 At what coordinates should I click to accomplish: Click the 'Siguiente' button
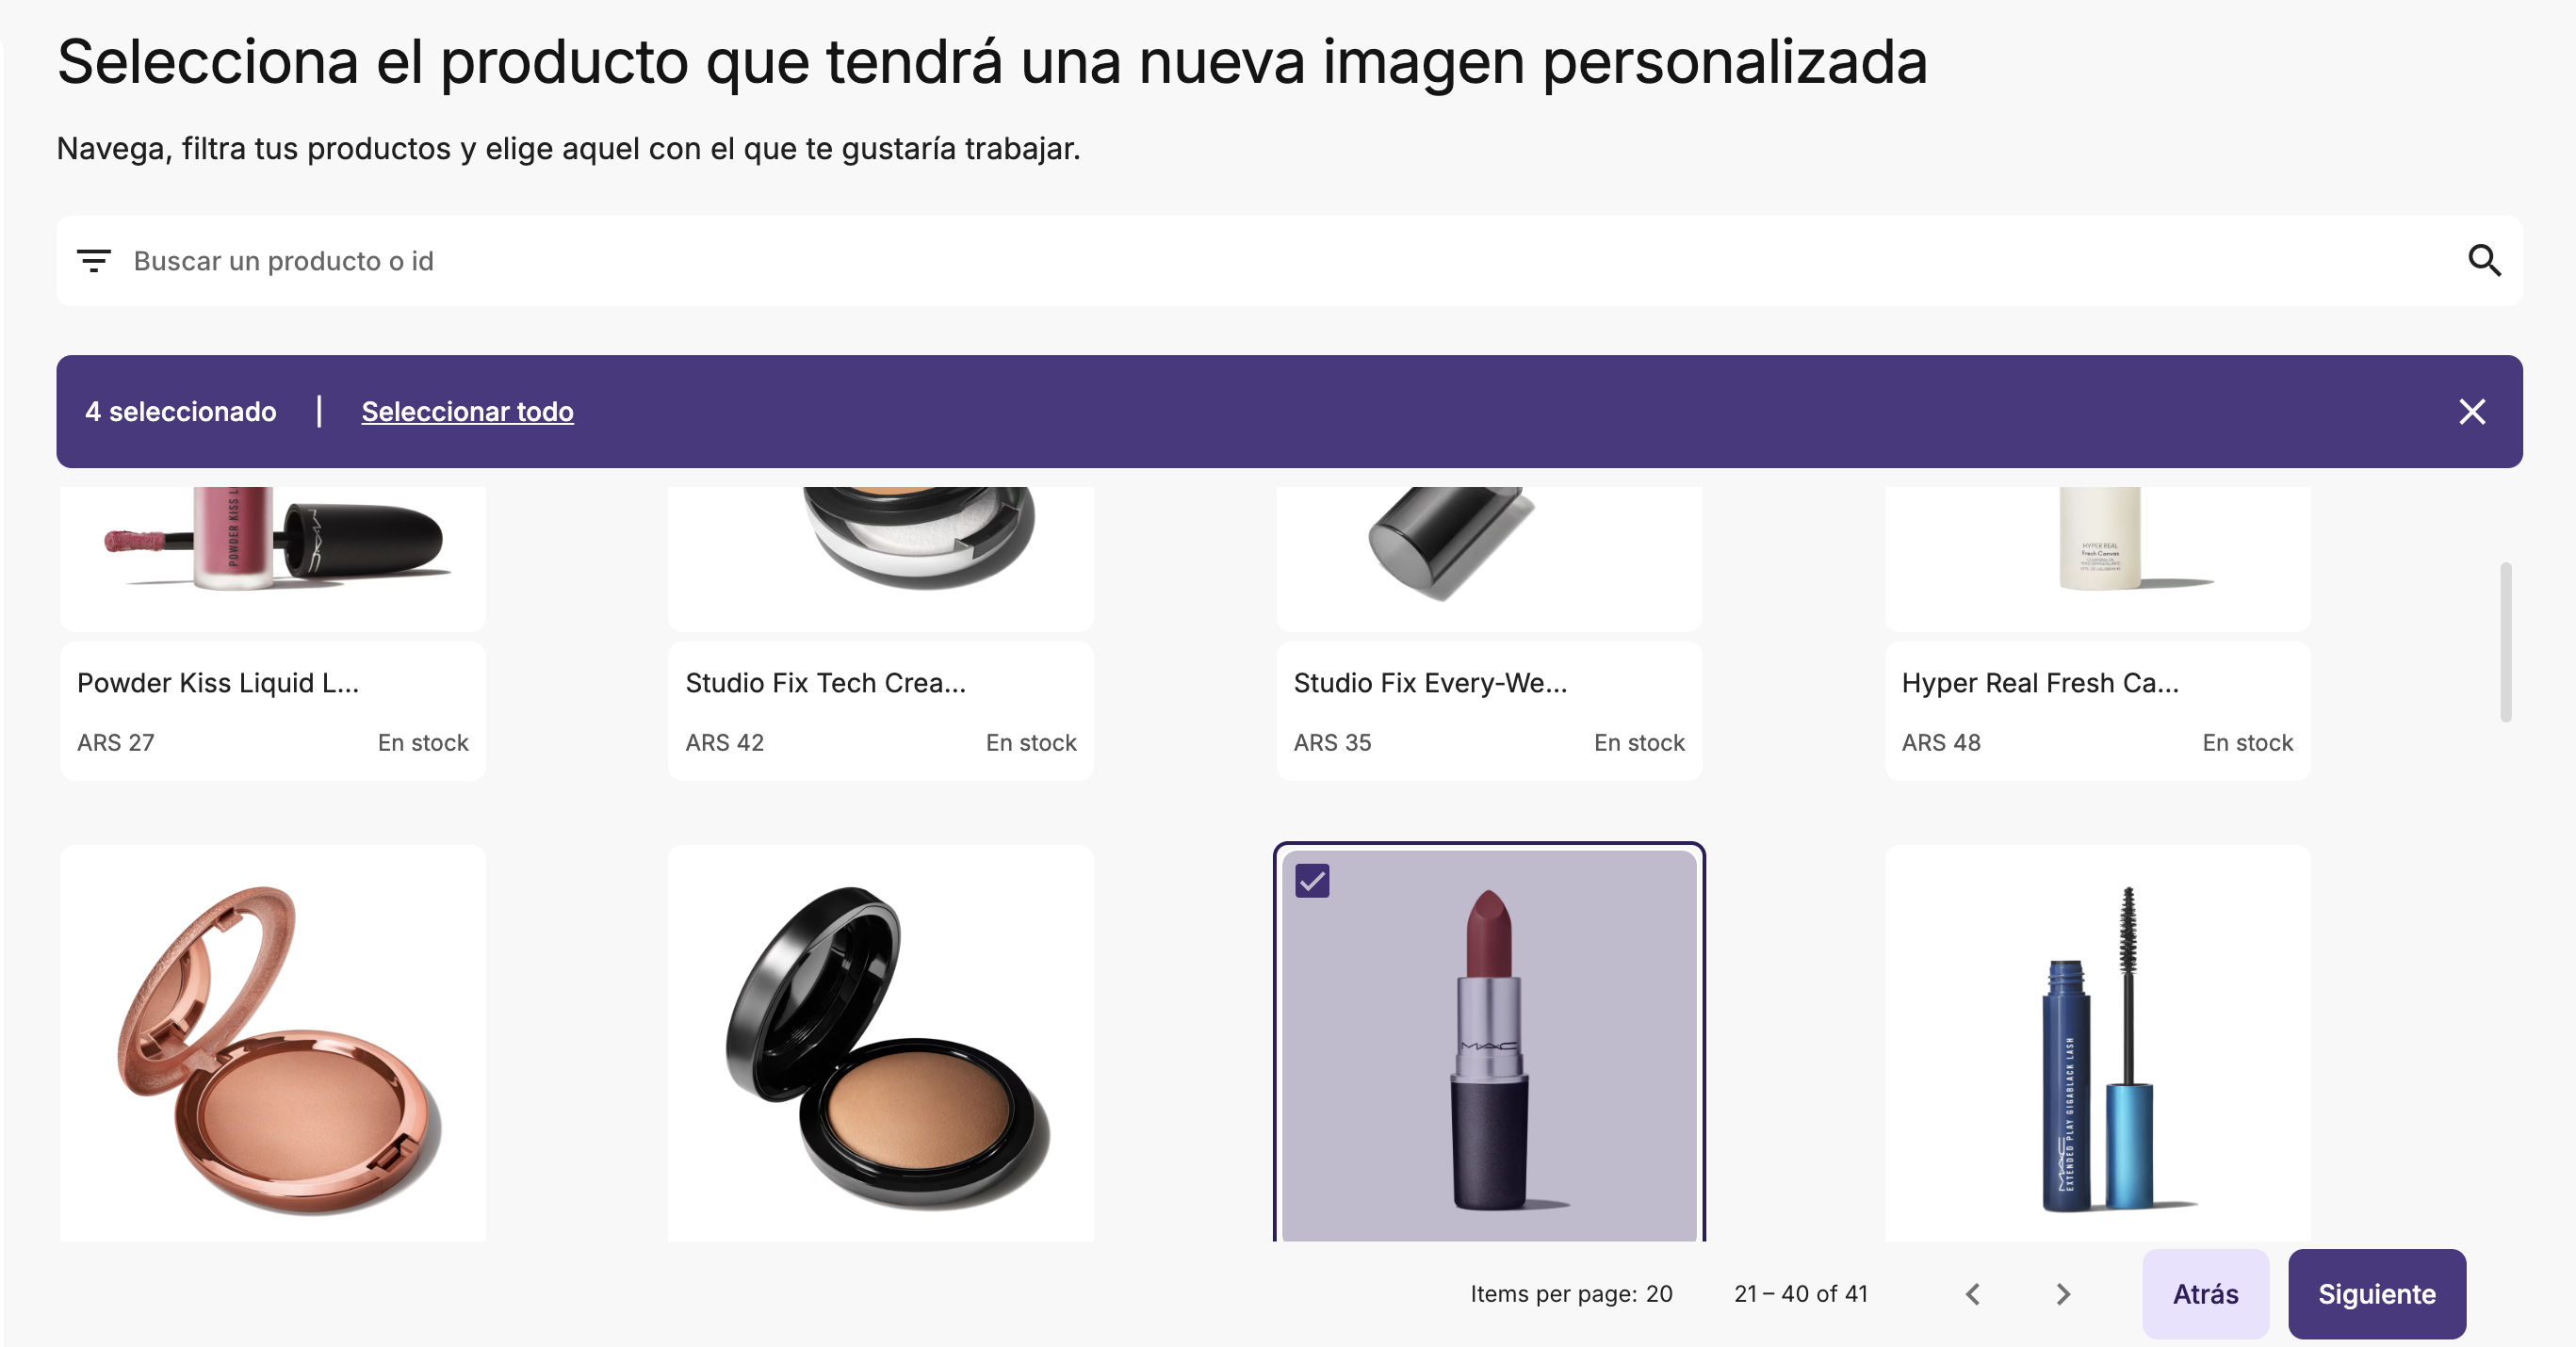tap(2376, 1294)
